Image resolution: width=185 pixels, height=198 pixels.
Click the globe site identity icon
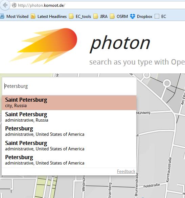coord(14,5)
